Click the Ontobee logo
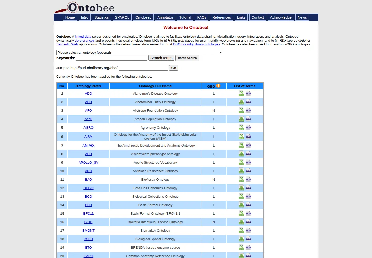This screenshot has width=372, height=258. [x=84, y=7]
